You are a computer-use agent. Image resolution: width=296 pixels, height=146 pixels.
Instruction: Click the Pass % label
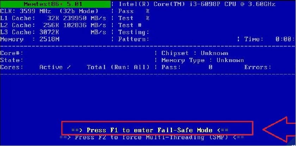pyautogui.click(x=134, y=11)
